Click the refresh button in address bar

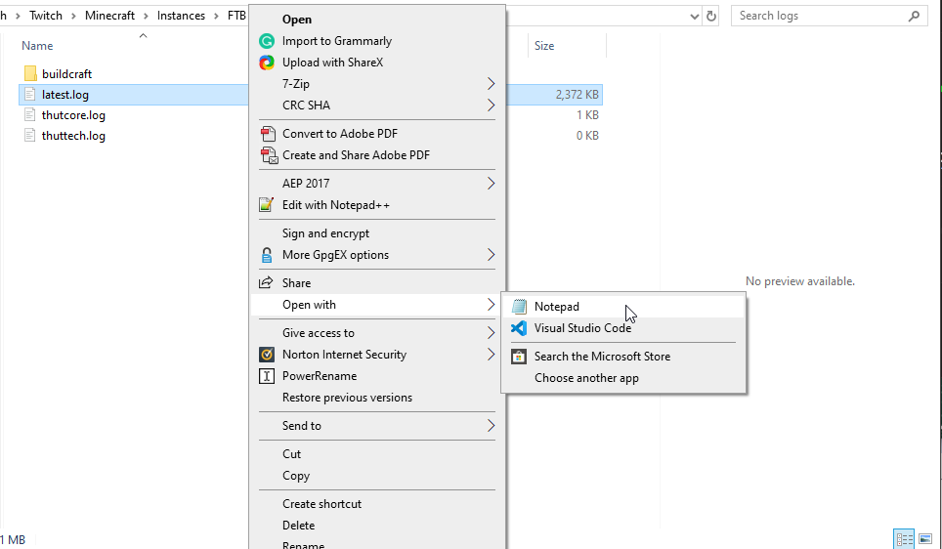click(711, 17)
